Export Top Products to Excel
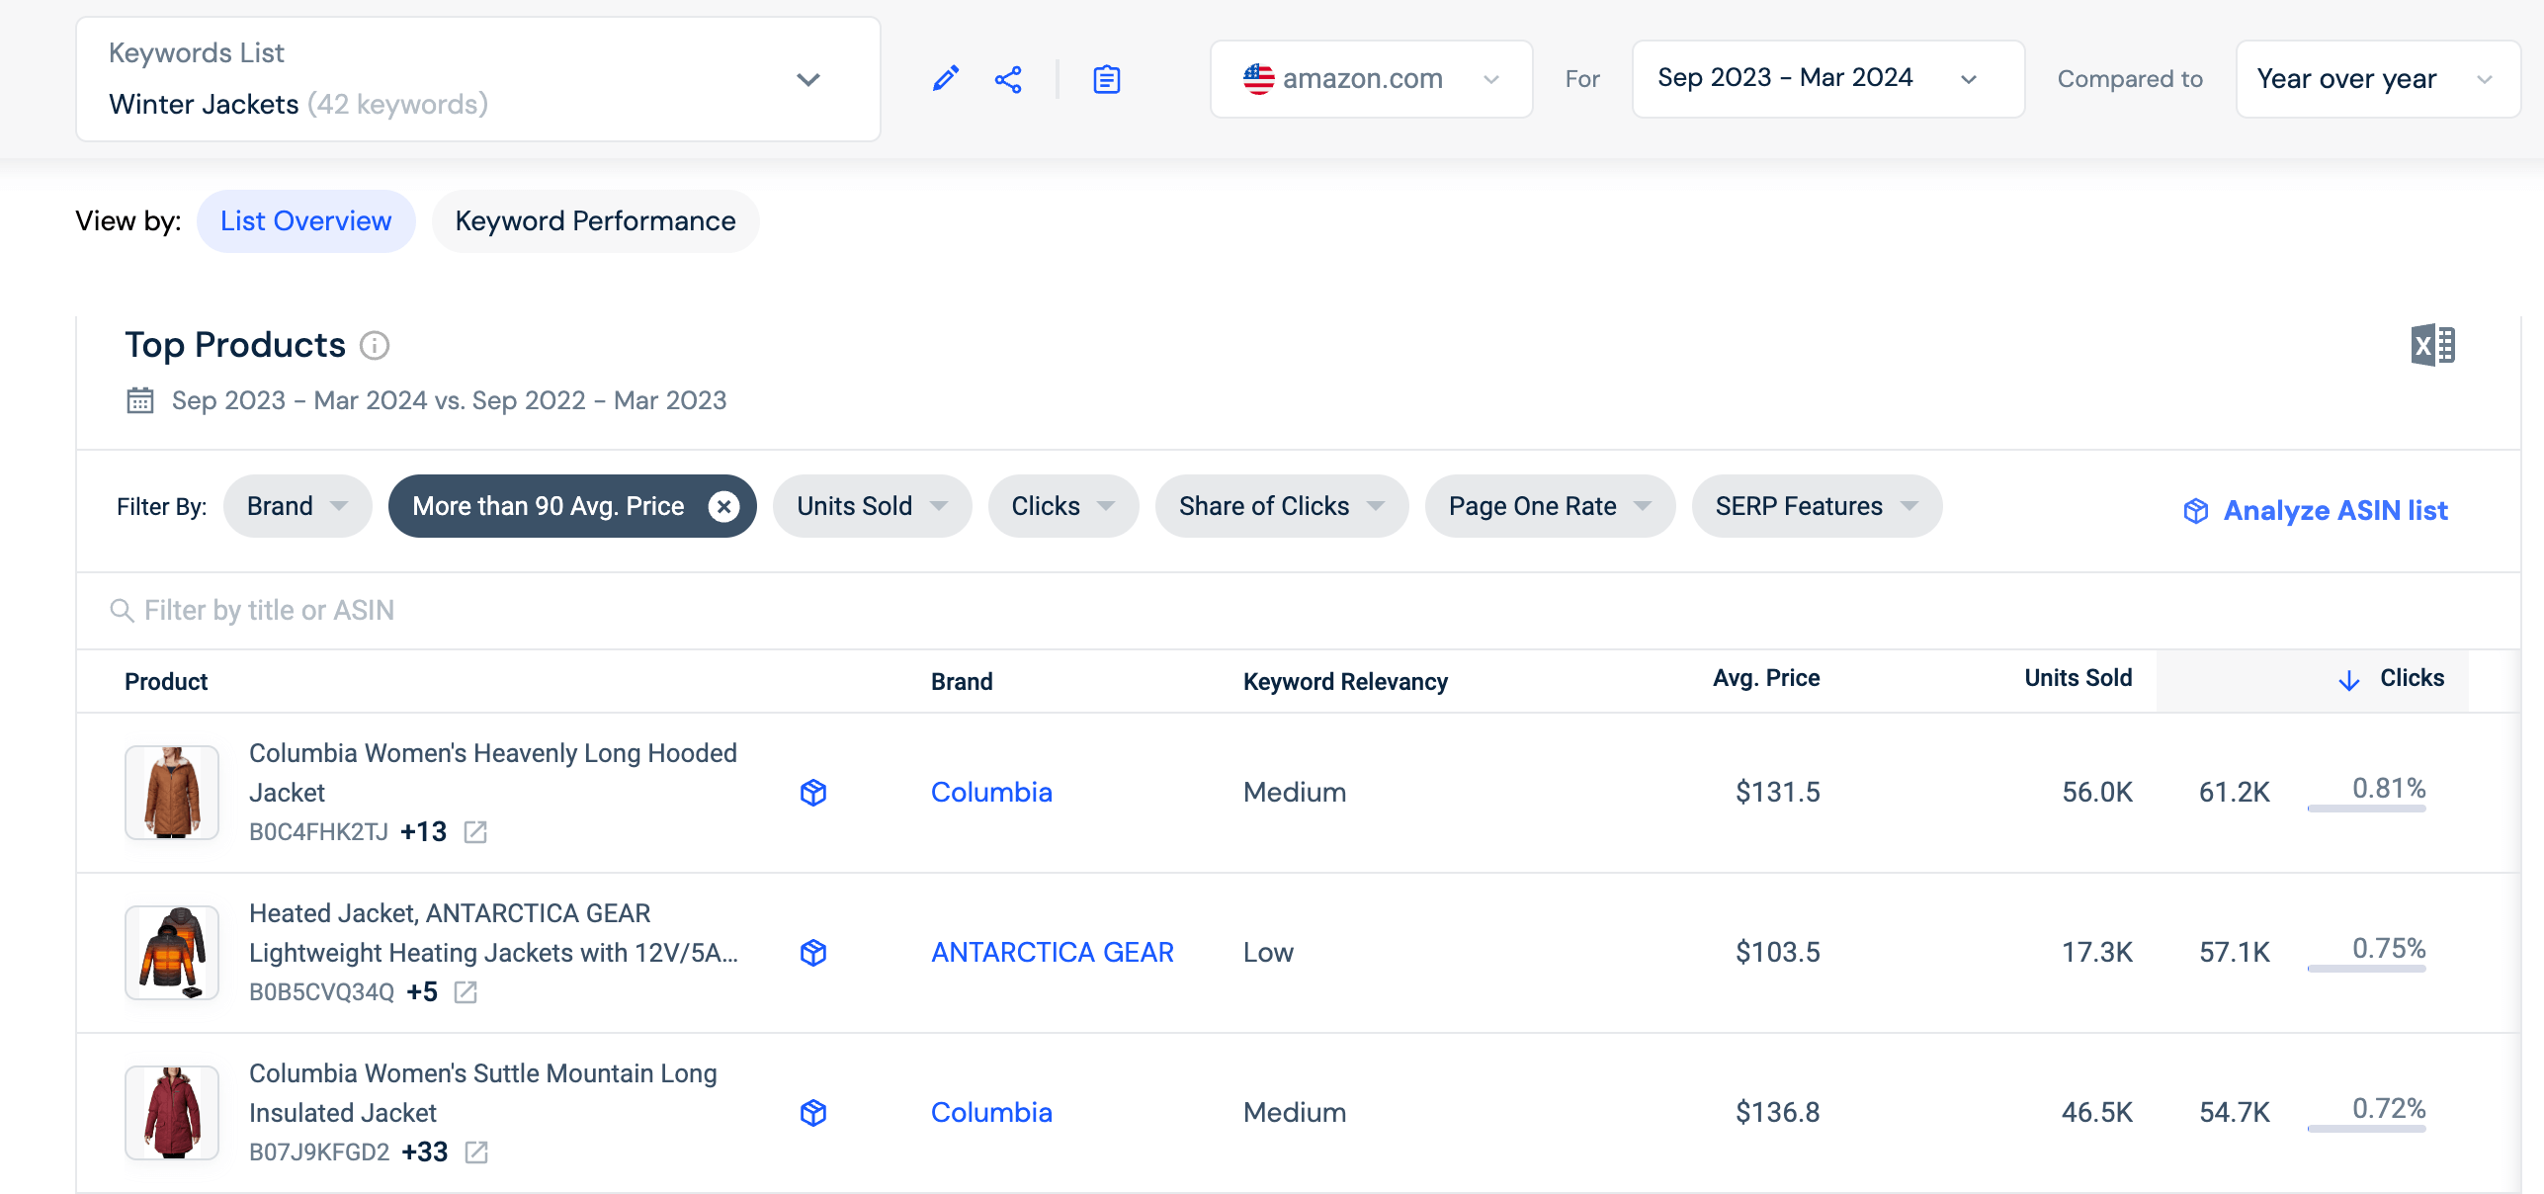Viewport: 2544px width, 1194px height. click(x=2432, y=345)
